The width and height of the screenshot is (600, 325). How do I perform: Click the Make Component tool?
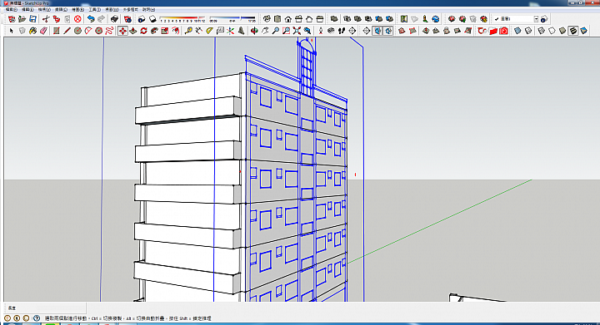click(22, 31)
